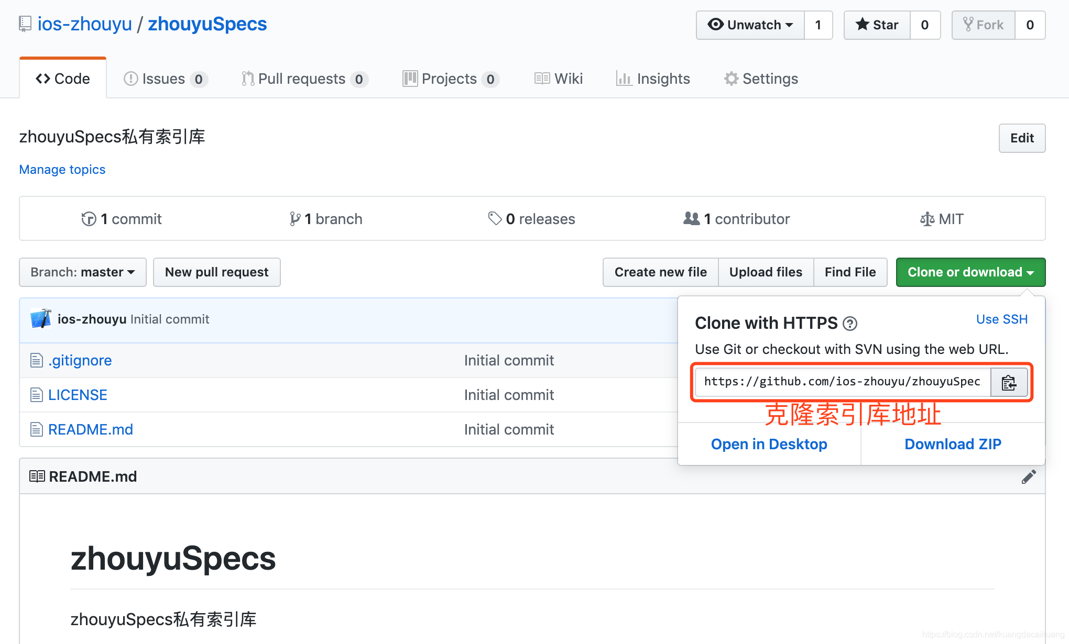Click Initial commit message for .gitignore
Screen dimensions: 1069x644
[x=509, y=360]
